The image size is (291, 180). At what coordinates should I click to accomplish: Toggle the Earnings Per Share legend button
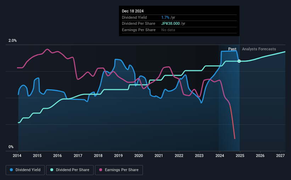coord(119,170)
